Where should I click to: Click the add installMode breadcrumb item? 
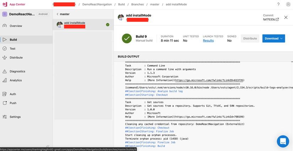point(176,5)
